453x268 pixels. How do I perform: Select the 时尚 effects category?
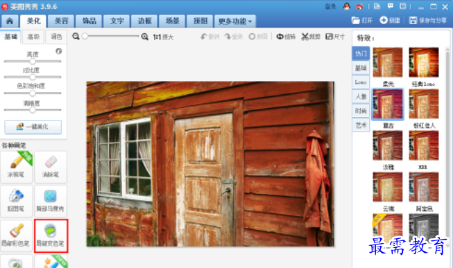(361, 111)
